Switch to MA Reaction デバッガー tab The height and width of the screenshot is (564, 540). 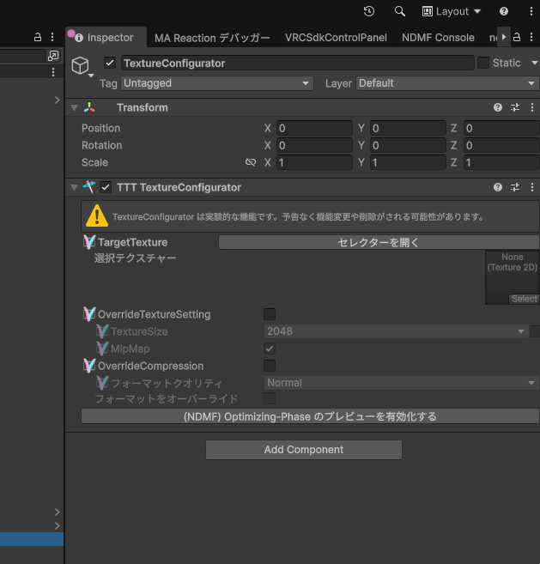click(212, 38)
